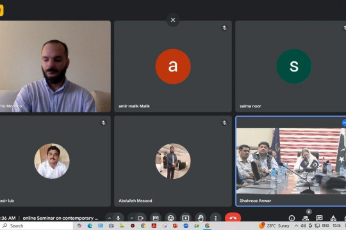The width and height of the screenshot is (346, 230).
Task: Click the Present now screen-share icon
Action: pos(186,218)
